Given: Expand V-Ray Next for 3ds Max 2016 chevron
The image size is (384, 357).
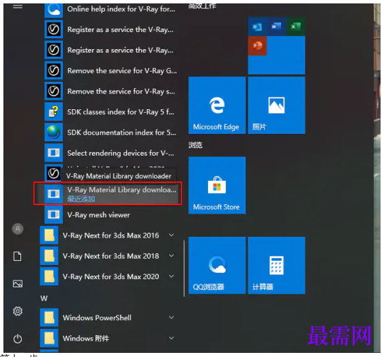Looking at the screenshot, I should [171, 235].
